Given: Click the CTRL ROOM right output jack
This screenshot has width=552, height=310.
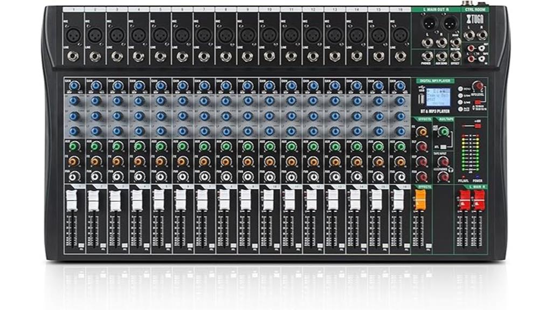Looking at the screenshot, I should (x=482, y=35).
